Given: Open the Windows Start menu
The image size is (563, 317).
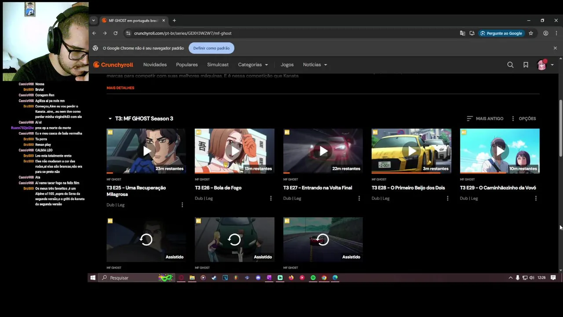Looking at the screenshot, I should coord(93,278).
